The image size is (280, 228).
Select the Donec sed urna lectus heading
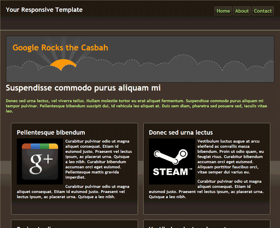click(181, 132)
